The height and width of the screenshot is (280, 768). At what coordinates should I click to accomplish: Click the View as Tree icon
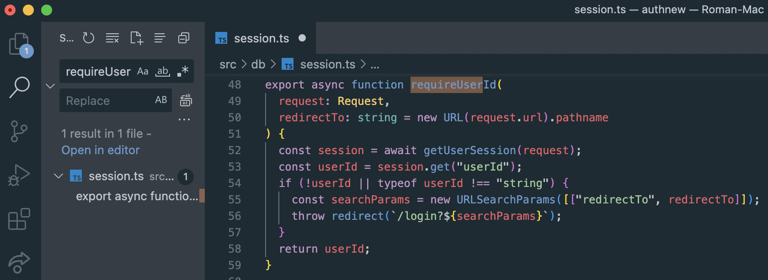pos(160,38)
